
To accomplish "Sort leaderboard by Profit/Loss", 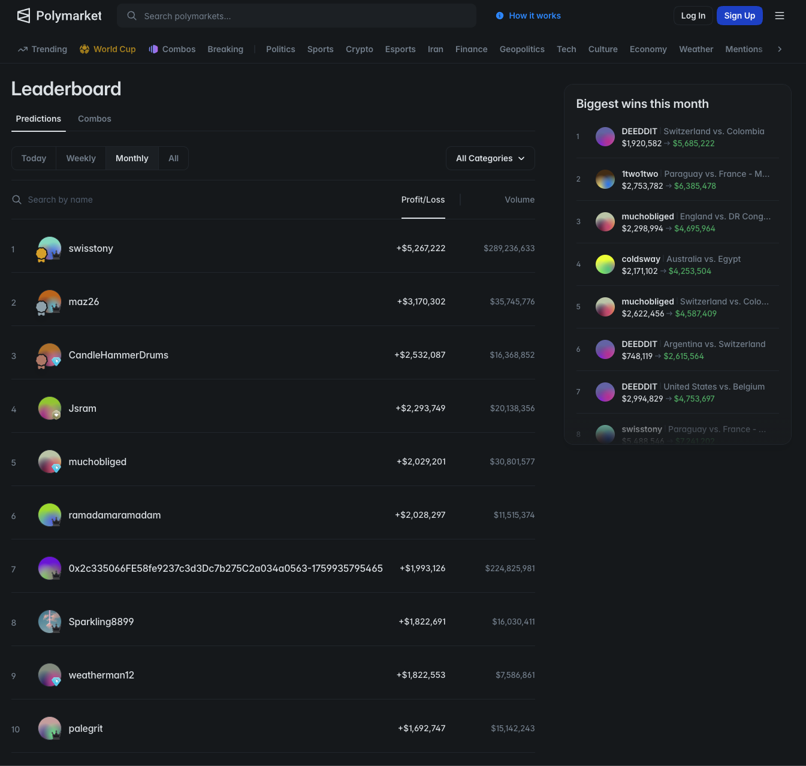I will click(423, 200).
